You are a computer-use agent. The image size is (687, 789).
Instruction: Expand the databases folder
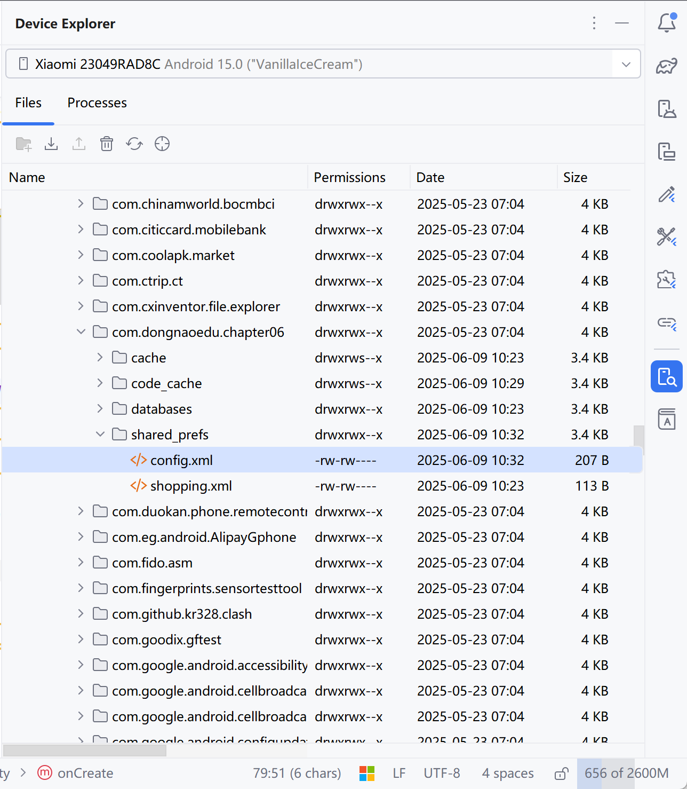[100, 409]
